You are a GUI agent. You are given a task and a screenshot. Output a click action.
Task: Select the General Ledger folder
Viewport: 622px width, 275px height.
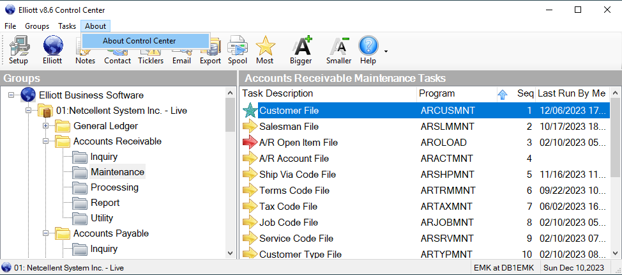[105, 126]
